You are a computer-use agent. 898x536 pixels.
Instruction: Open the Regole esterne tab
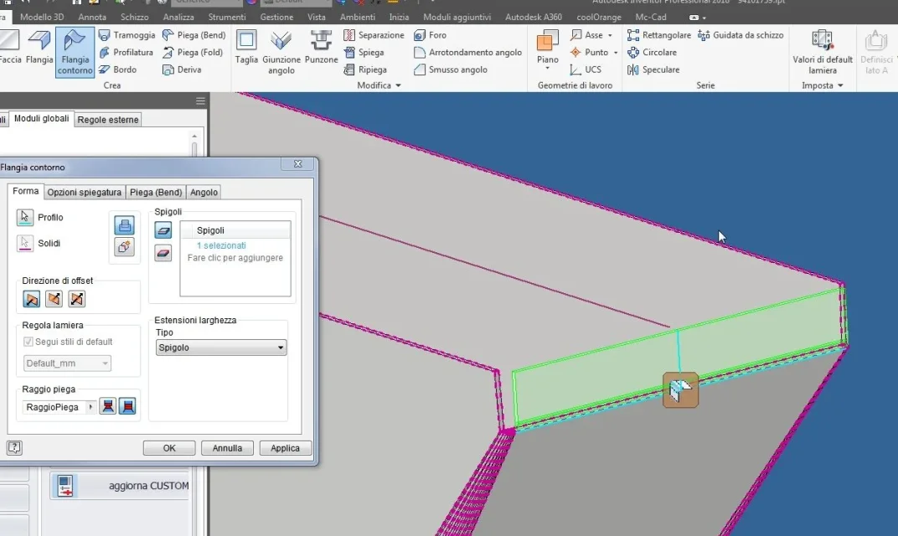tap(108, 120)
